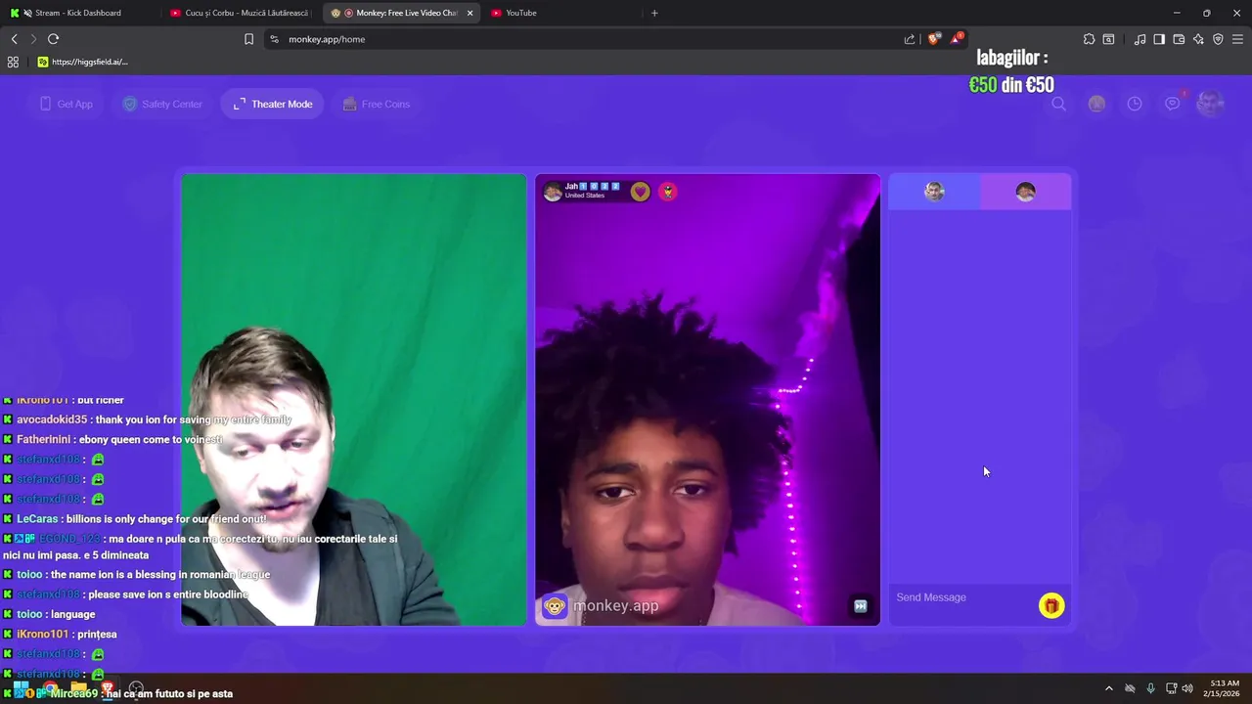Bookmark this page via bookmark icon
The width and height of the screenshot is (1252, 704).
[x=248, y=39]
